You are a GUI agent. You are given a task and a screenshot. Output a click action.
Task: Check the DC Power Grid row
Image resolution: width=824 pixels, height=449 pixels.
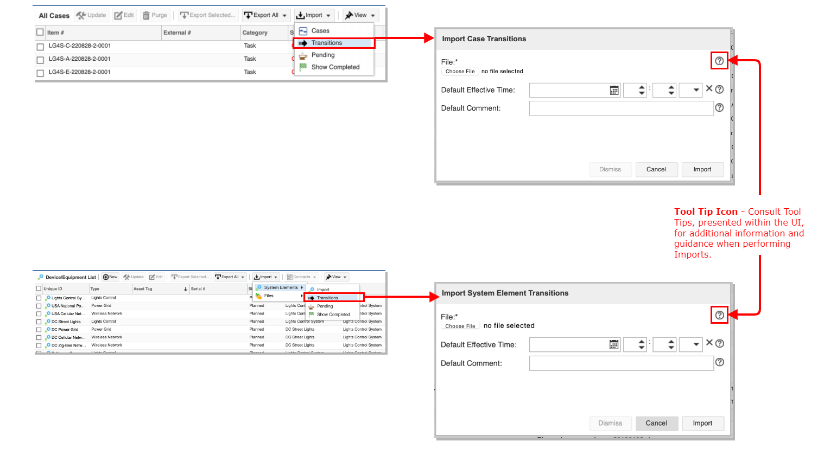tap(39, 330)
